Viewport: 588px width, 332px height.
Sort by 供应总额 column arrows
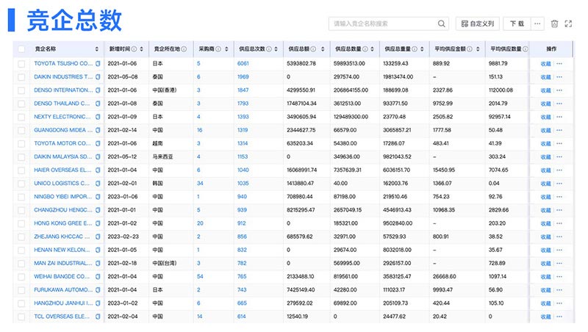(x=323, y=49)
